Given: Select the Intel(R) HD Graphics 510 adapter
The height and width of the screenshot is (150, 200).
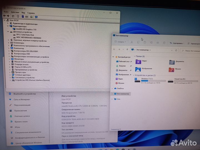Looking at the screenshot, I should point(25,29).
